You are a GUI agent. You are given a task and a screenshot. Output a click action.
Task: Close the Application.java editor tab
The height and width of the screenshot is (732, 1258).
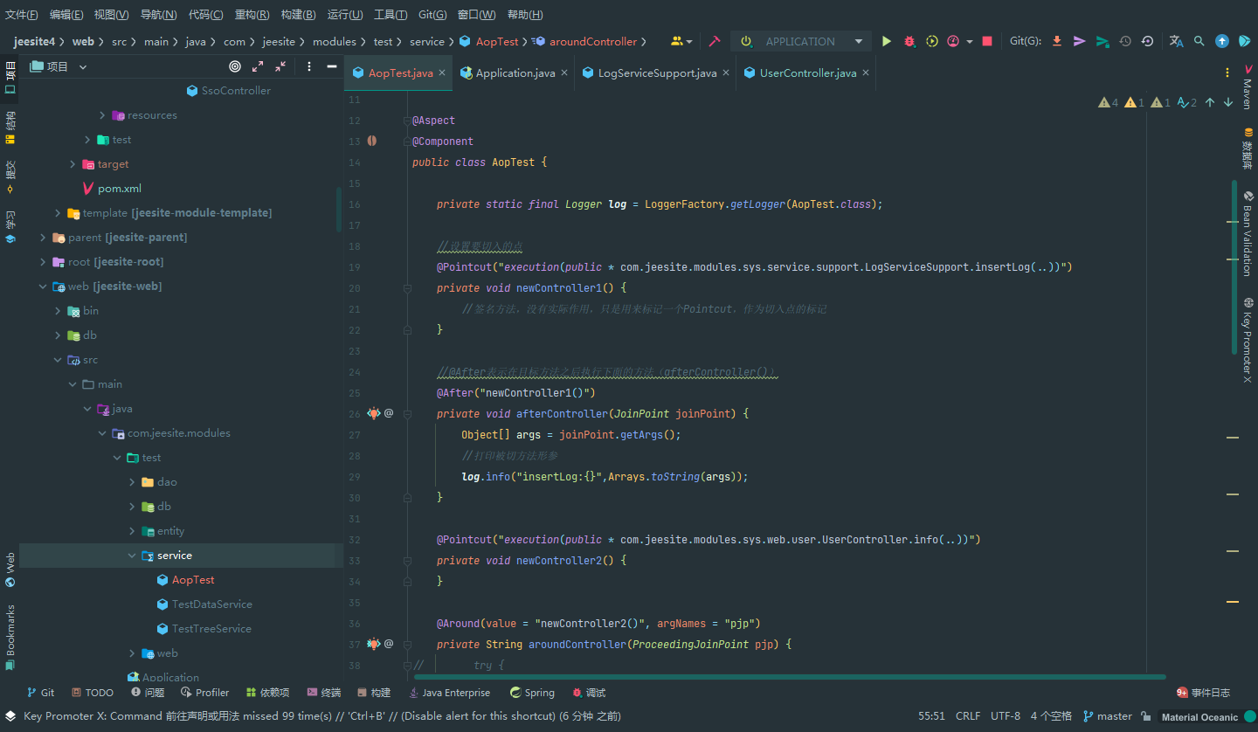tap(564, 73)
